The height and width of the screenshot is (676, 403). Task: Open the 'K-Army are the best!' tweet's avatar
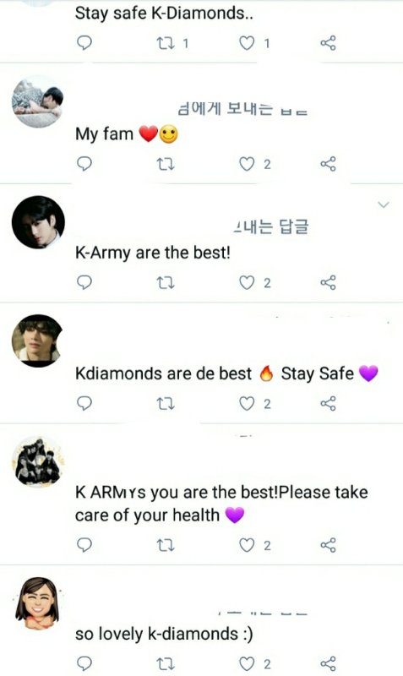pos(38,222)
